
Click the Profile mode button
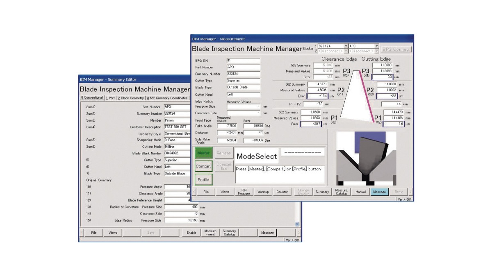(203, 179)
